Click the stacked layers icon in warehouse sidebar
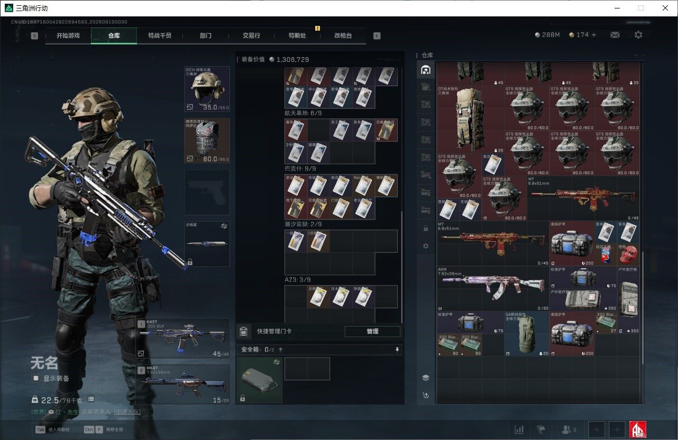The image size is (678, 440). [x=425, y=378]
